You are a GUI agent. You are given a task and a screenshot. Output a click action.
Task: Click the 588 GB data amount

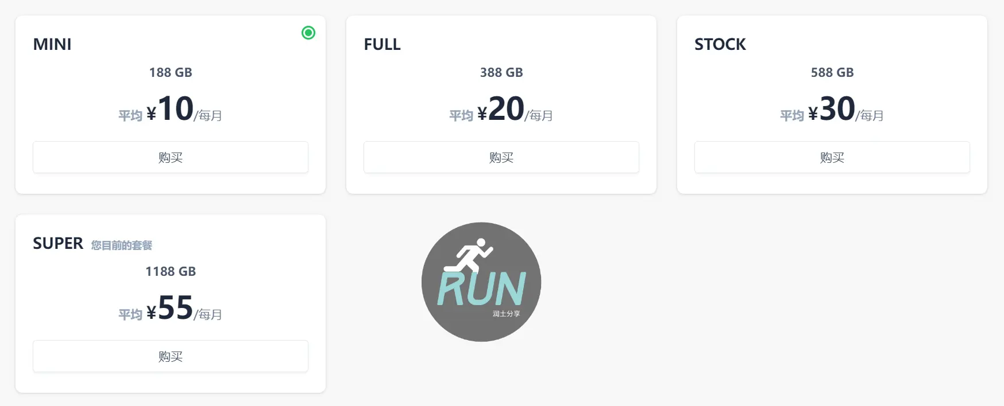[x=832, y=72]
